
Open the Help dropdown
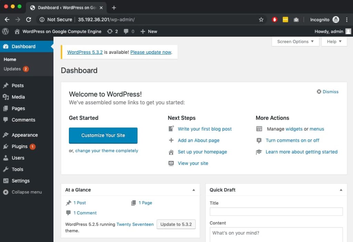click(x=334, y=41)
